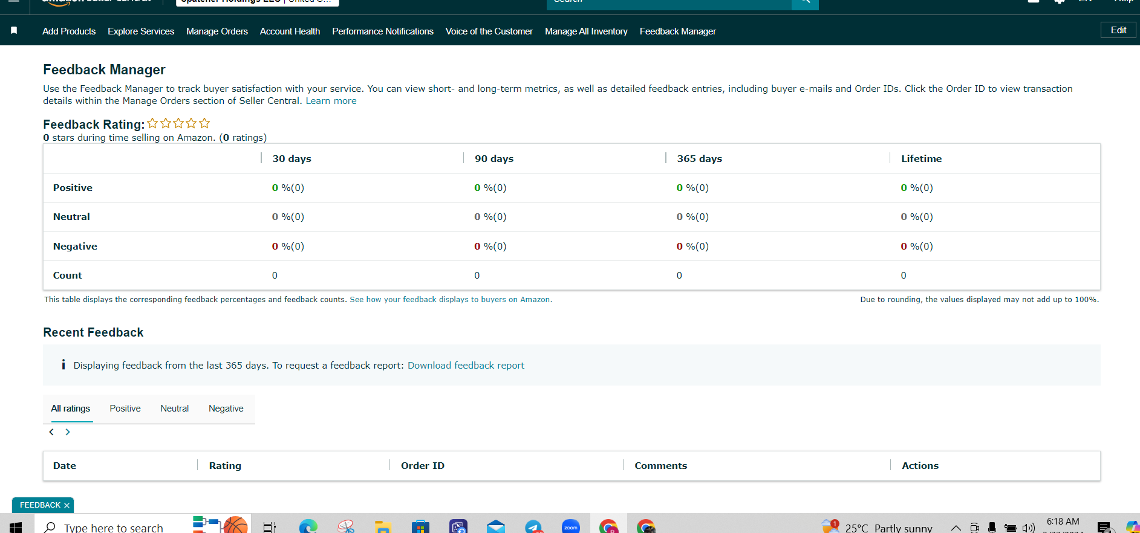The width and height of the screenshot is (1140, 533).
Task: Click Download feedback report link
Action: tap(466, 366)
